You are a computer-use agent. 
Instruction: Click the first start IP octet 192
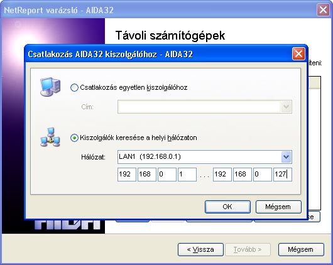point(127,175)
